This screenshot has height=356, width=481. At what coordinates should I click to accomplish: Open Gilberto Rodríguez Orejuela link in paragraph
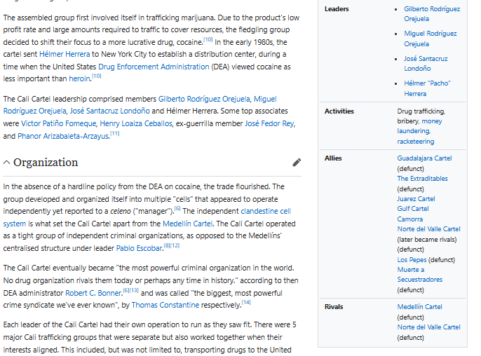click(204, 99)
